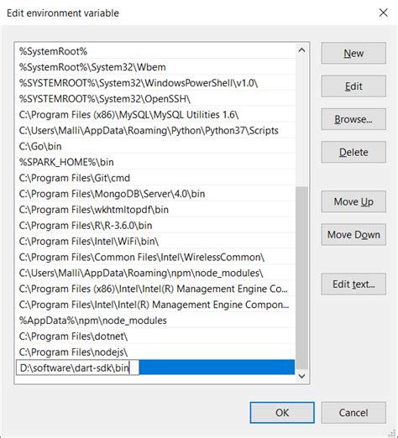
Task: Confirm with the OK button
Action: tap(282, 413)
